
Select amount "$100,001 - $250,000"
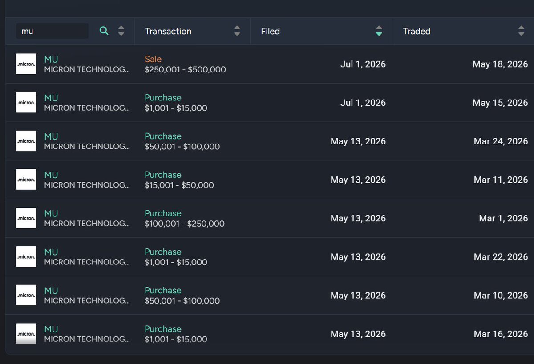point(185,224)
